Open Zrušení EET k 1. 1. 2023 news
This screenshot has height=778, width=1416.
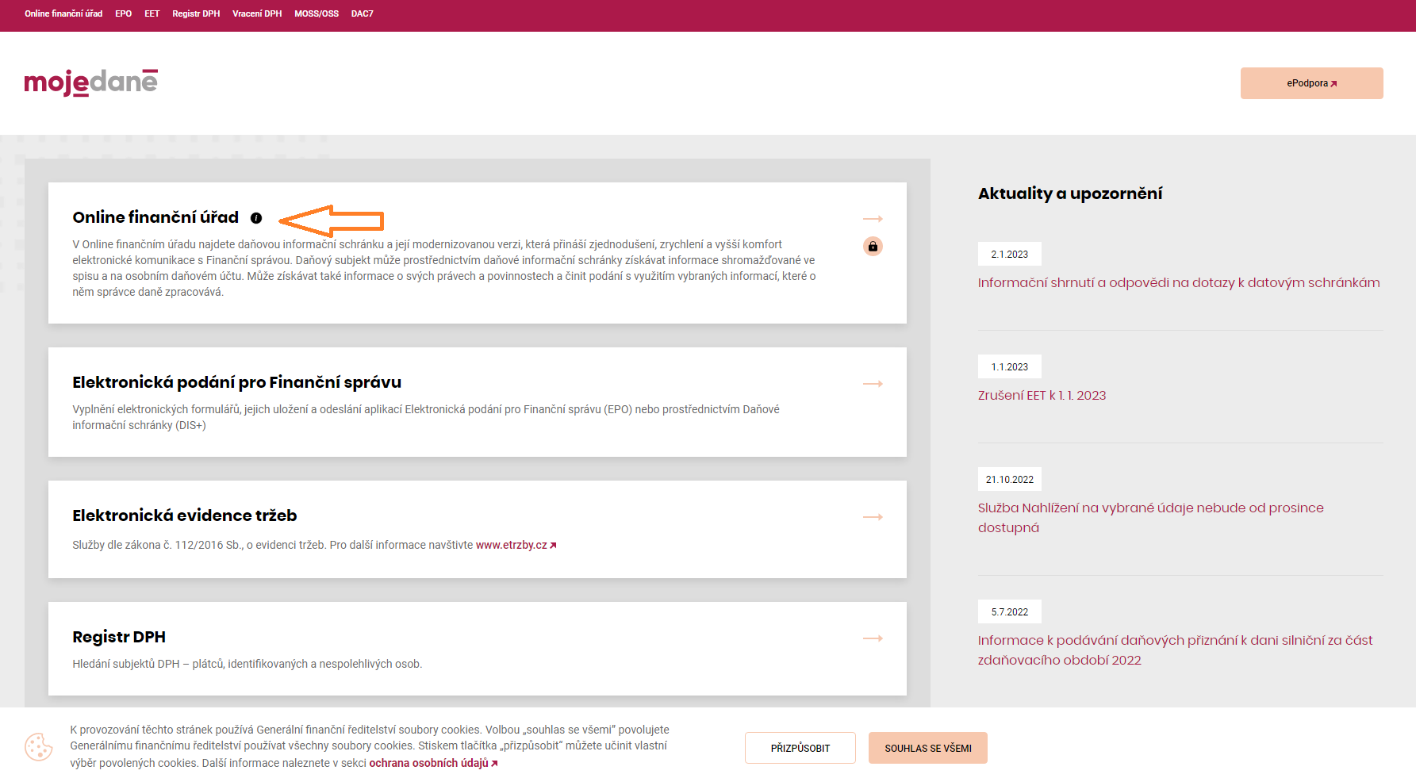click(x=1042, y=395)
